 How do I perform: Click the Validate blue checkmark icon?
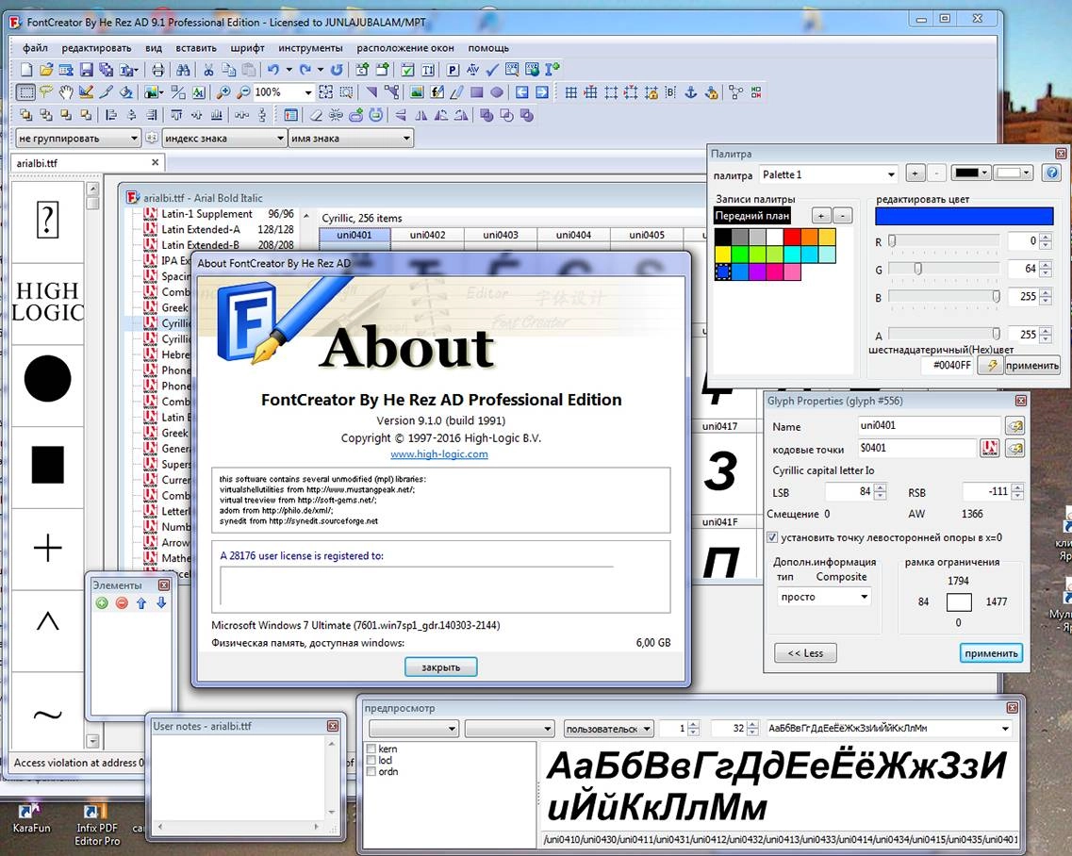click(492, 69)
